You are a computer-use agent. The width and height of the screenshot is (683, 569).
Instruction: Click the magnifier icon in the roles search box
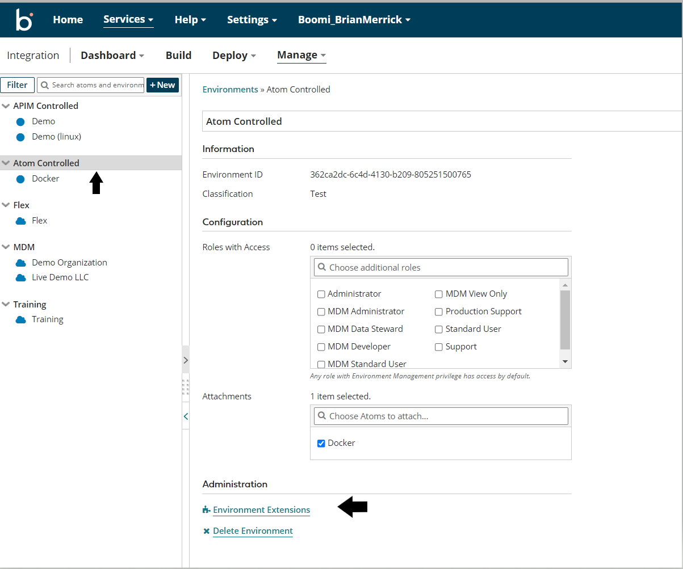pos(322,267)
